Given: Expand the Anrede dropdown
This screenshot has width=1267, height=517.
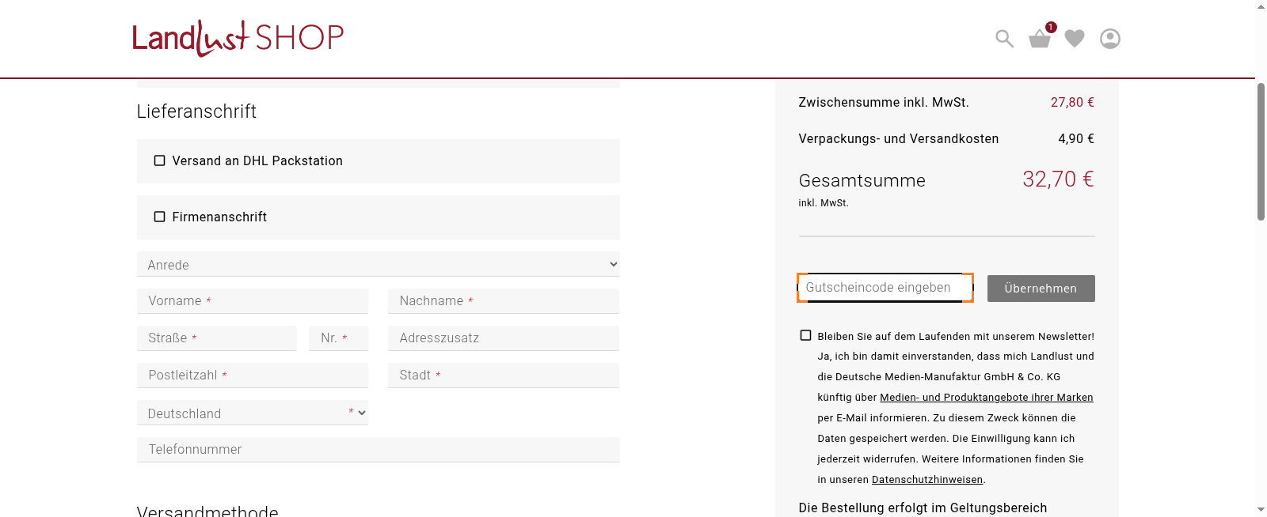Looking at the screenshot, I should coord(378,265).
